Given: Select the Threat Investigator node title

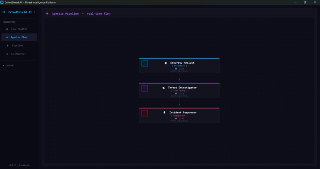Looking at the screenshot, I should [x=182, y=88].
